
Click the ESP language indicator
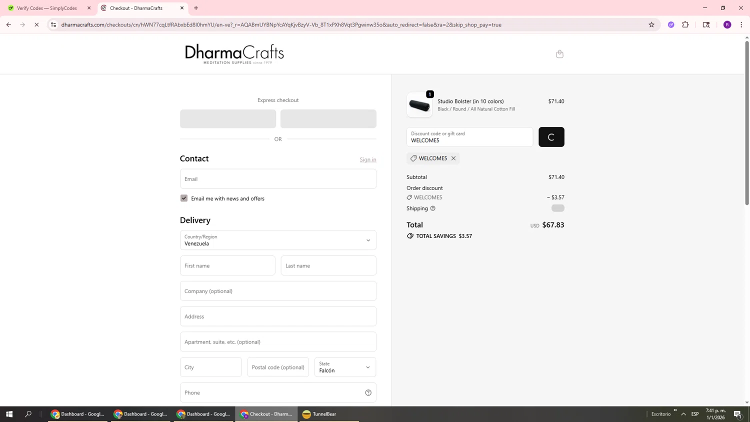[695, 414]
